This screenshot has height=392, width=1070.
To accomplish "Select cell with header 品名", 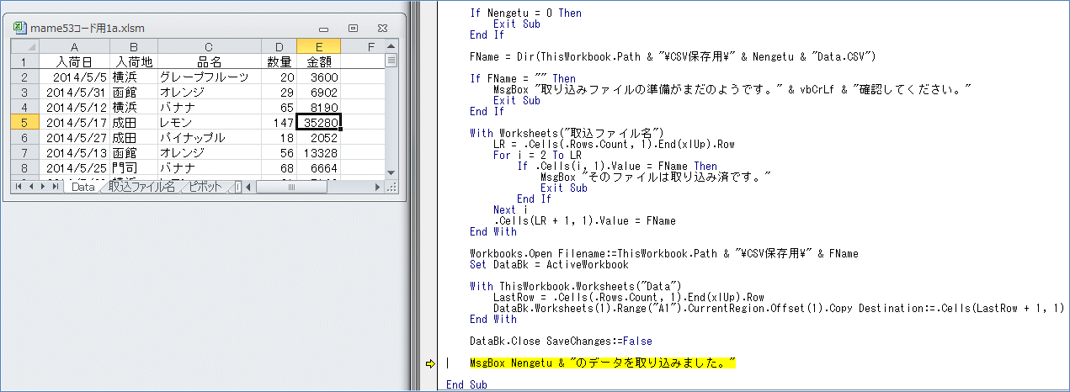I will pyautogui.click(x=209, y=61).
